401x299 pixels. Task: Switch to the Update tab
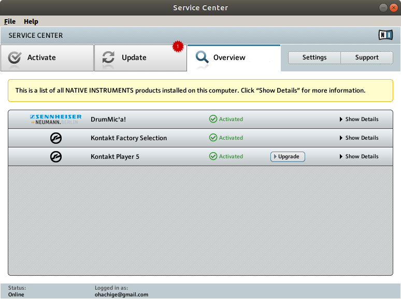pos(140,58)
